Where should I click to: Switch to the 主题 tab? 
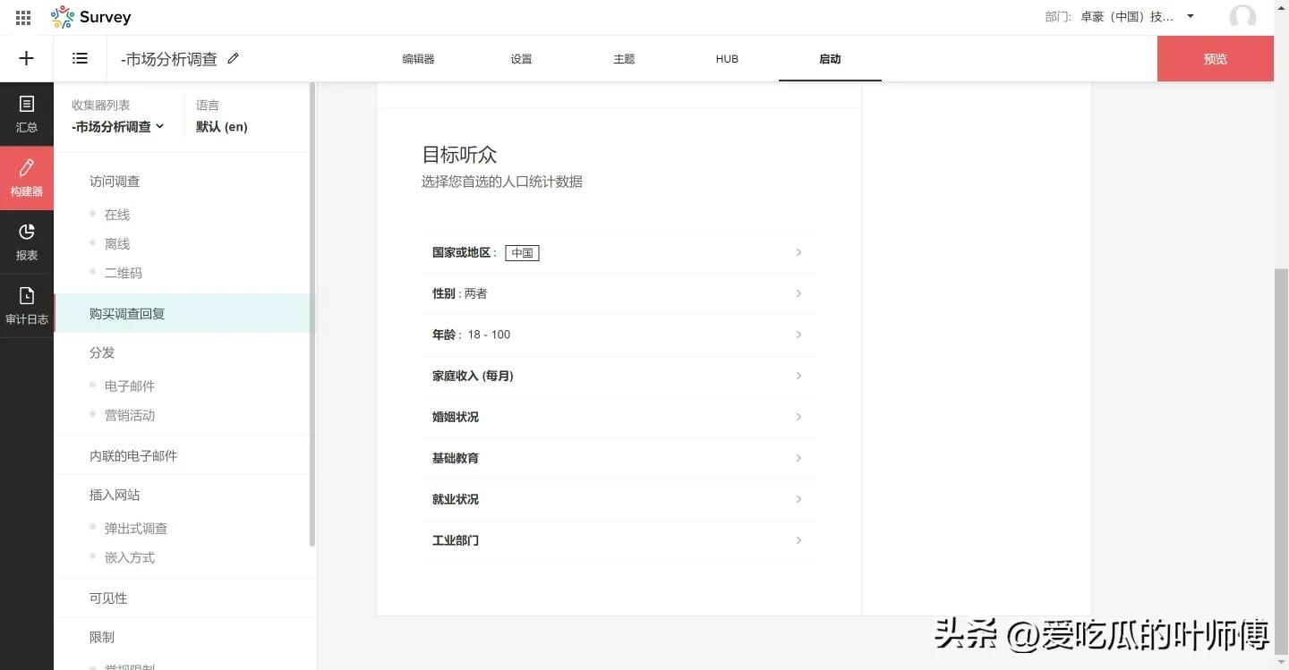624,58
